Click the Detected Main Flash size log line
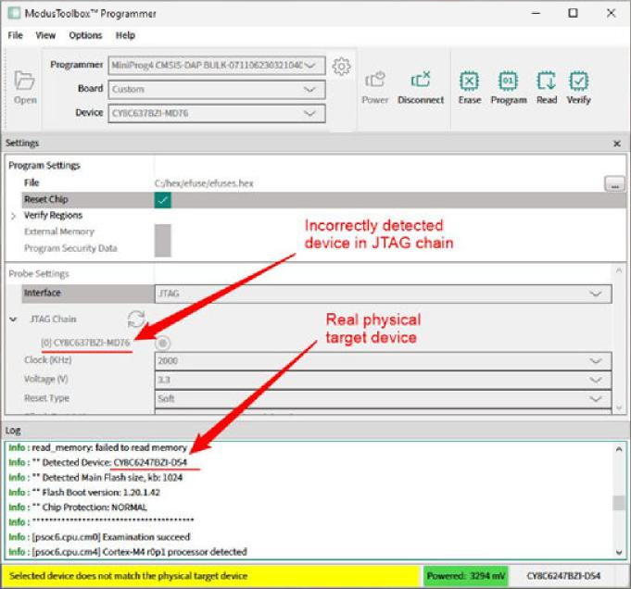This screenshot has width=631, height=589. point(95,478)
